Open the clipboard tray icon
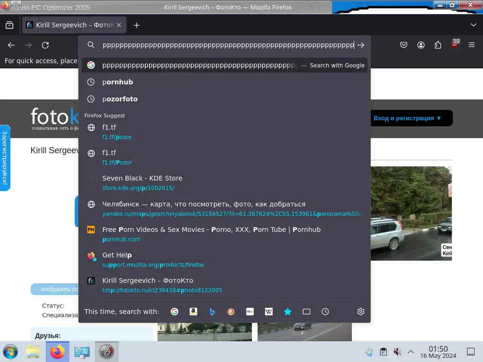 (383, 352)
